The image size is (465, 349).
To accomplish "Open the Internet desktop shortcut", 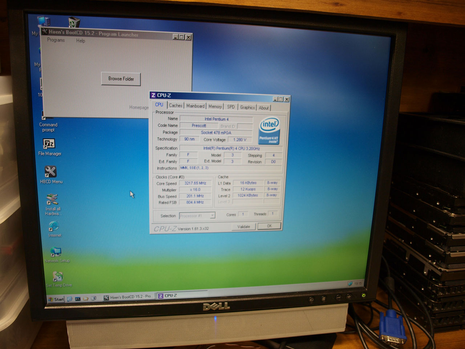I will 54,226.
